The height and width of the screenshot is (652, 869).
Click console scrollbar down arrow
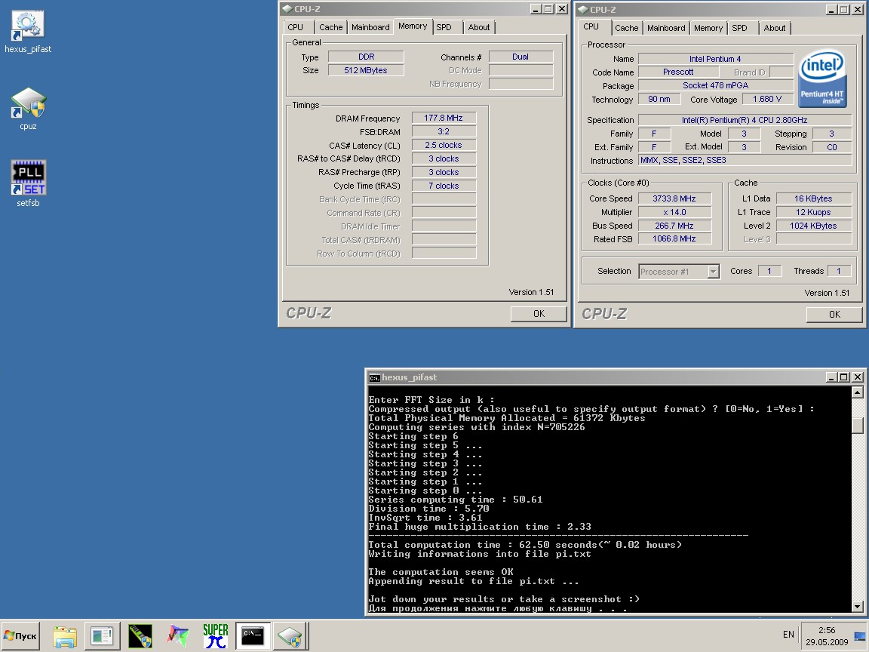click(x=858, y=606)
